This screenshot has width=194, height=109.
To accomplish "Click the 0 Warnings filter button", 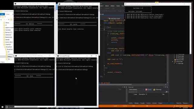I will [x=157, y=90].
